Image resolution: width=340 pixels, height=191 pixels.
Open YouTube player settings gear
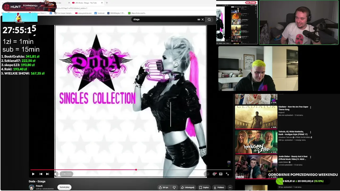click(x=214, y=174)
